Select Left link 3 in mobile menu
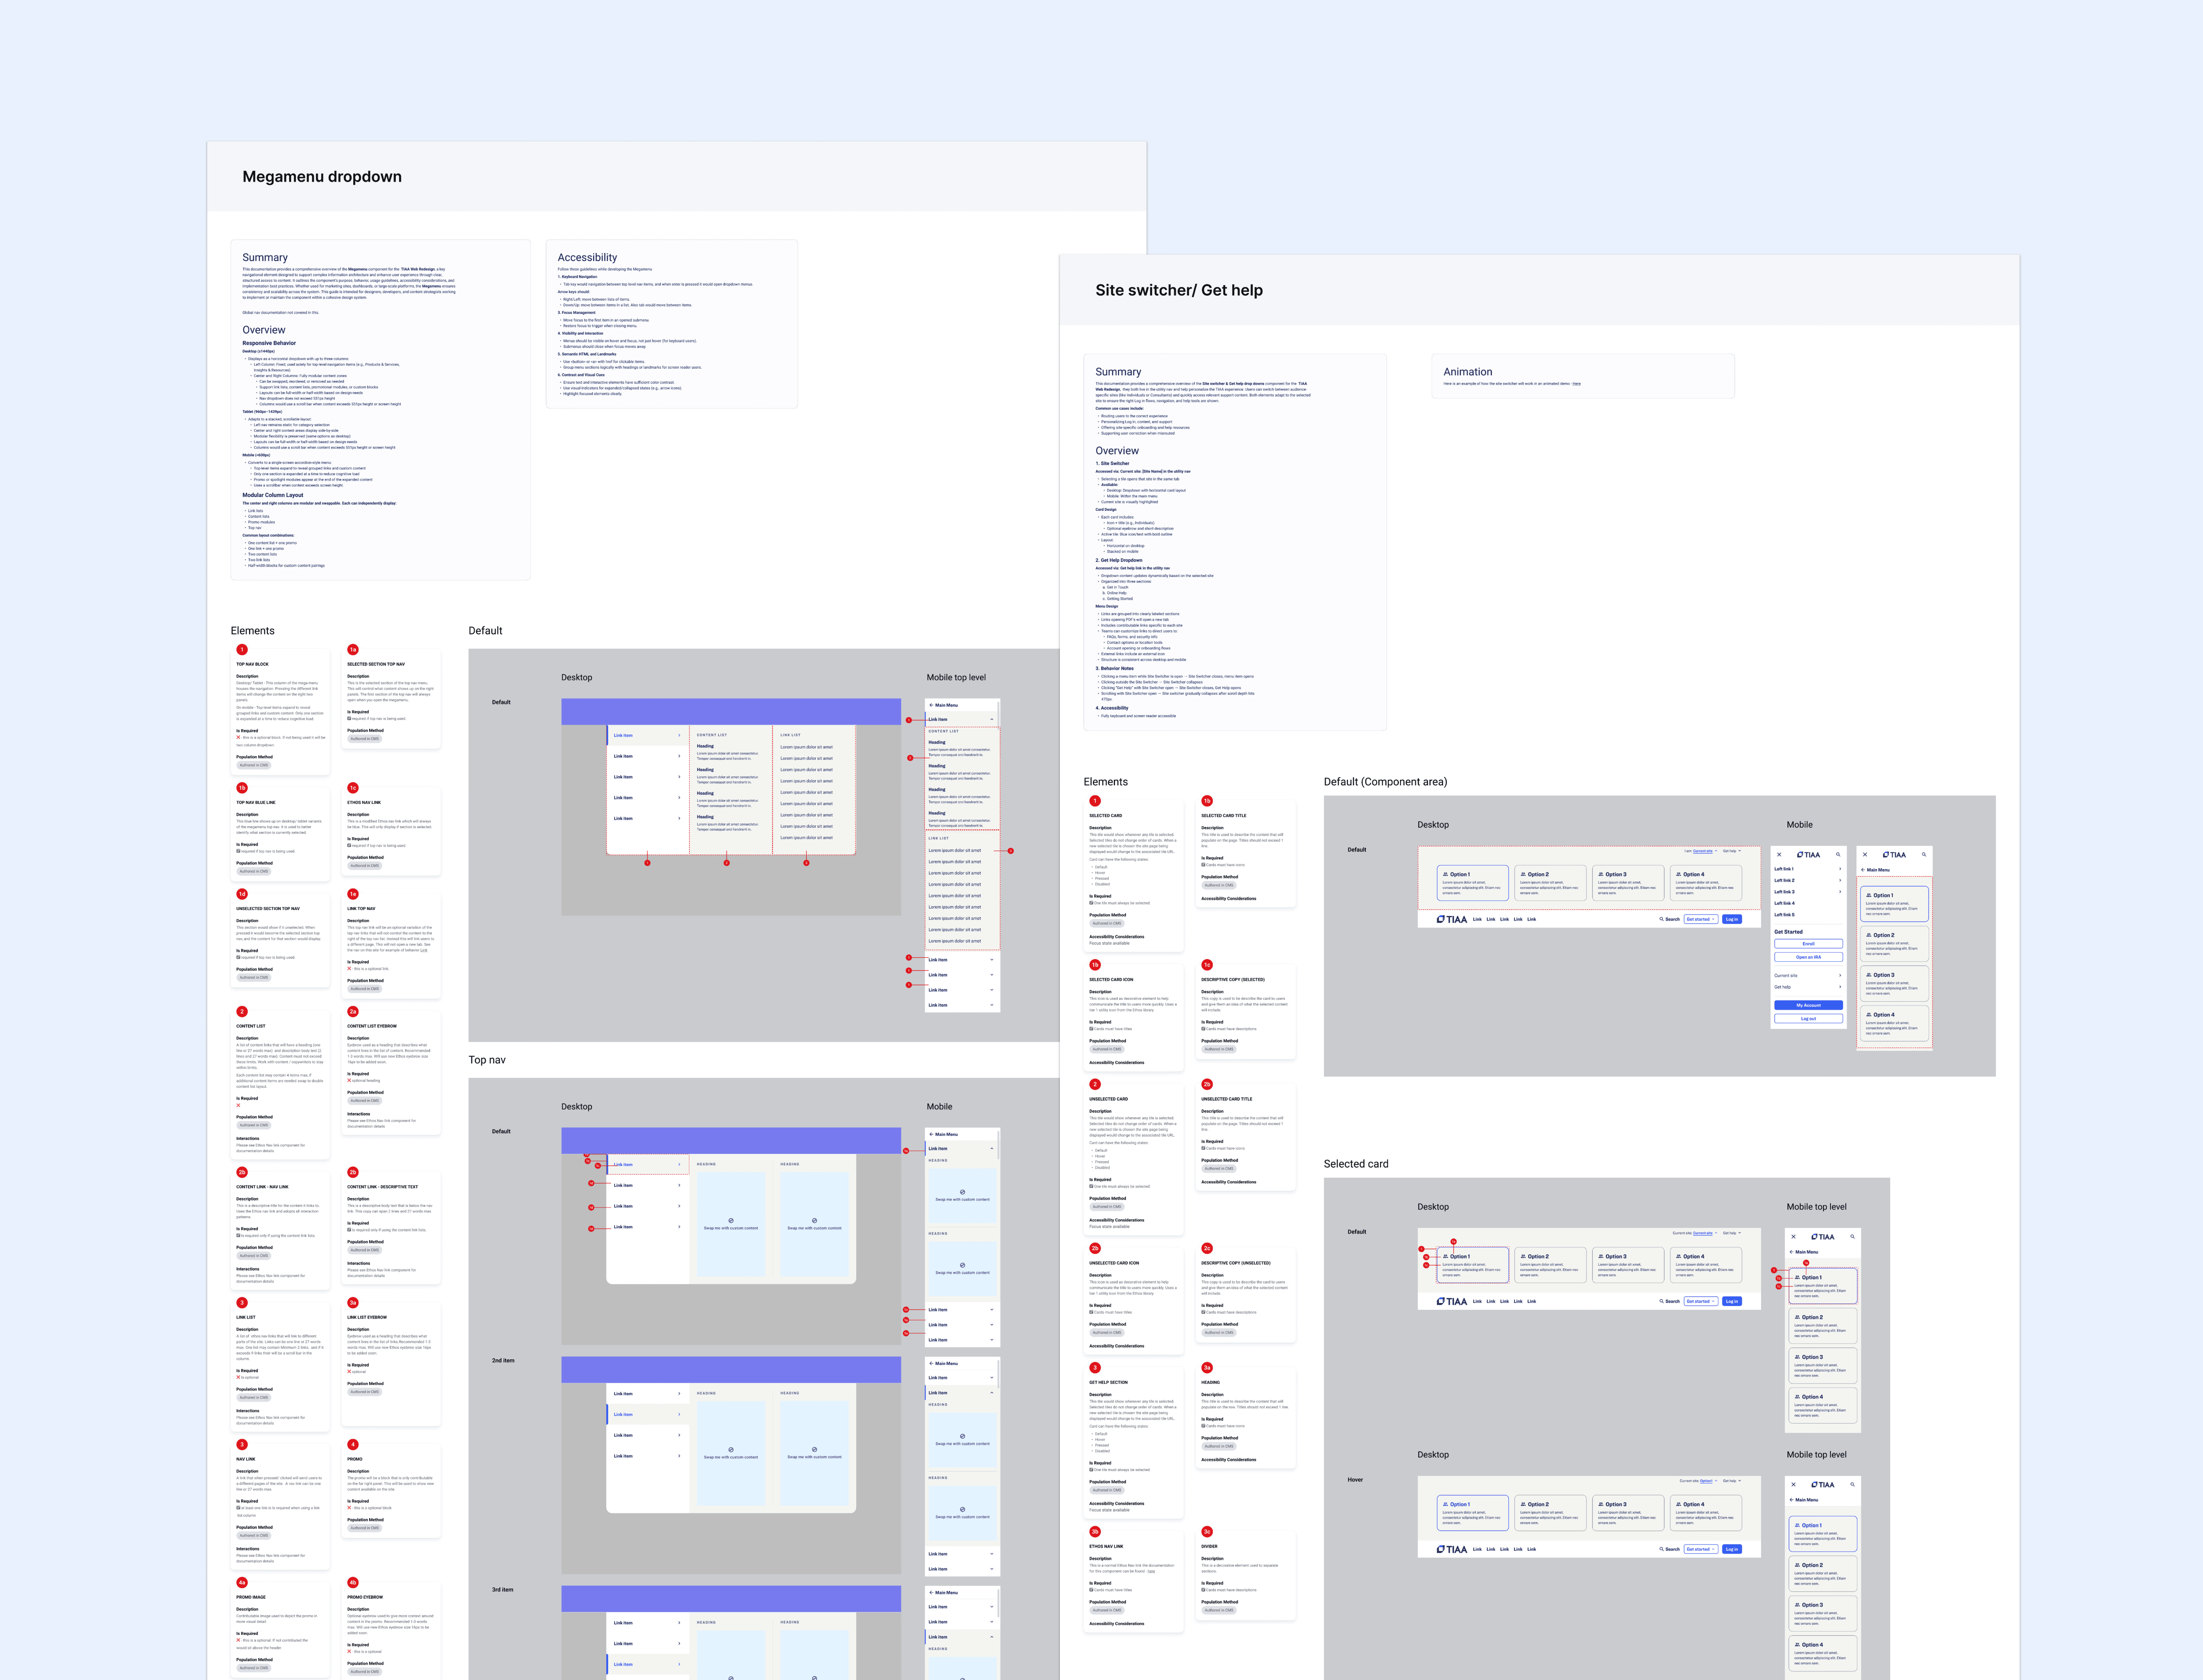The image size is (2203, 1680). [x=1785, y=892]
